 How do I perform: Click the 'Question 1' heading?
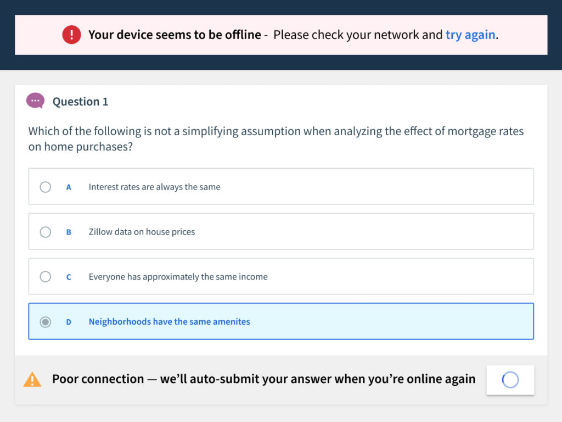click(x=80, y=102)
